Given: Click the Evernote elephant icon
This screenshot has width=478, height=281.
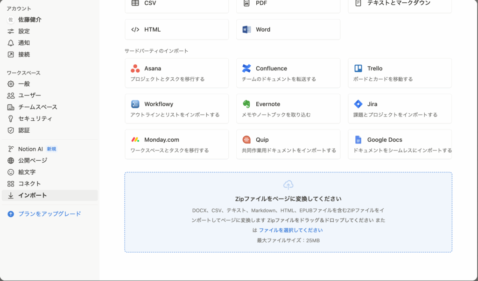Looking at the screenshot, I should 246,104.
